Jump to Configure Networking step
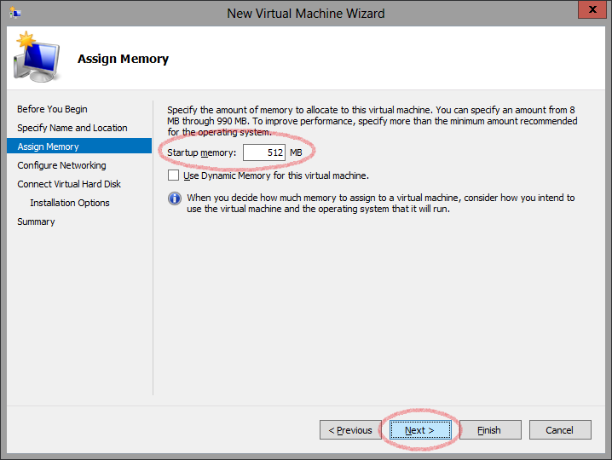 pyautogui.click(x=61, y=165)
